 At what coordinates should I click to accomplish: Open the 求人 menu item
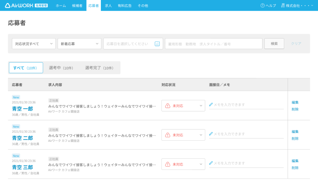click(108, 6)
